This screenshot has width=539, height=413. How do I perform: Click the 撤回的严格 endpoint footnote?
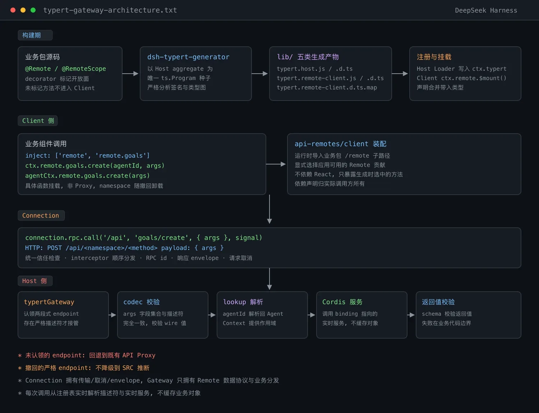point(84,368)
